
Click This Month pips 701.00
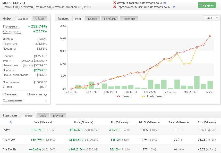pos(114,149)
